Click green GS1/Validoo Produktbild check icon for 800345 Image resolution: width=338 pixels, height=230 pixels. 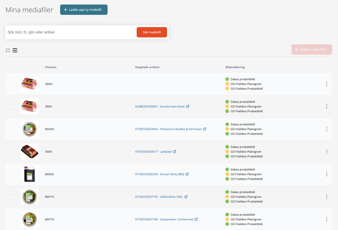point(227,134)
